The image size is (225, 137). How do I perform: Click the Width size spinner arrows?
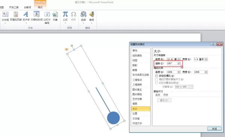(206, 59)
